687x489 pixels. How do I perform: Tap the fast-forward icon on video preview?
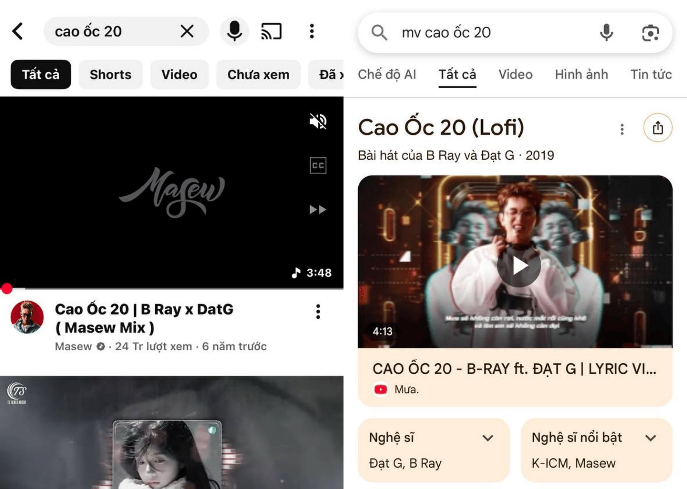click(x=318, y=210)
